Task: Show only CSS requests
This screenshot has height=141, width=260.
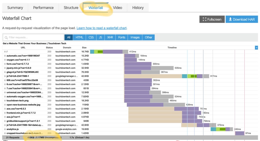Action: coord(91,37)
